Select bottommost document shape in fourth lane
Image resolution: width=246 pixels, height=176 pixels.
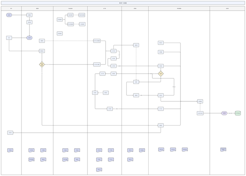(99, 170)
